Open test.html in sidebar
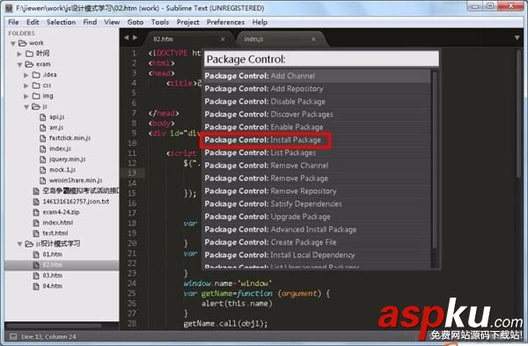The height and width of the screenshot is (346, 528). click(55, 233)
